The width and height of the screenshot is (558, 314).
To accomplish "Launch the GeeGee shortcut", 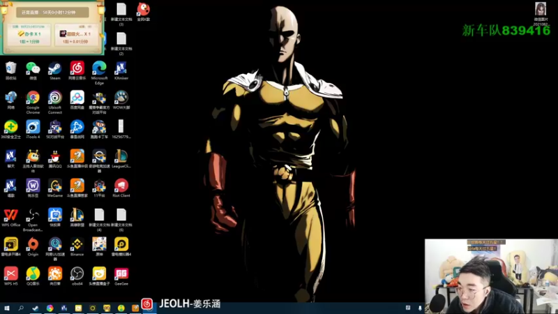I will coord(121,274).
